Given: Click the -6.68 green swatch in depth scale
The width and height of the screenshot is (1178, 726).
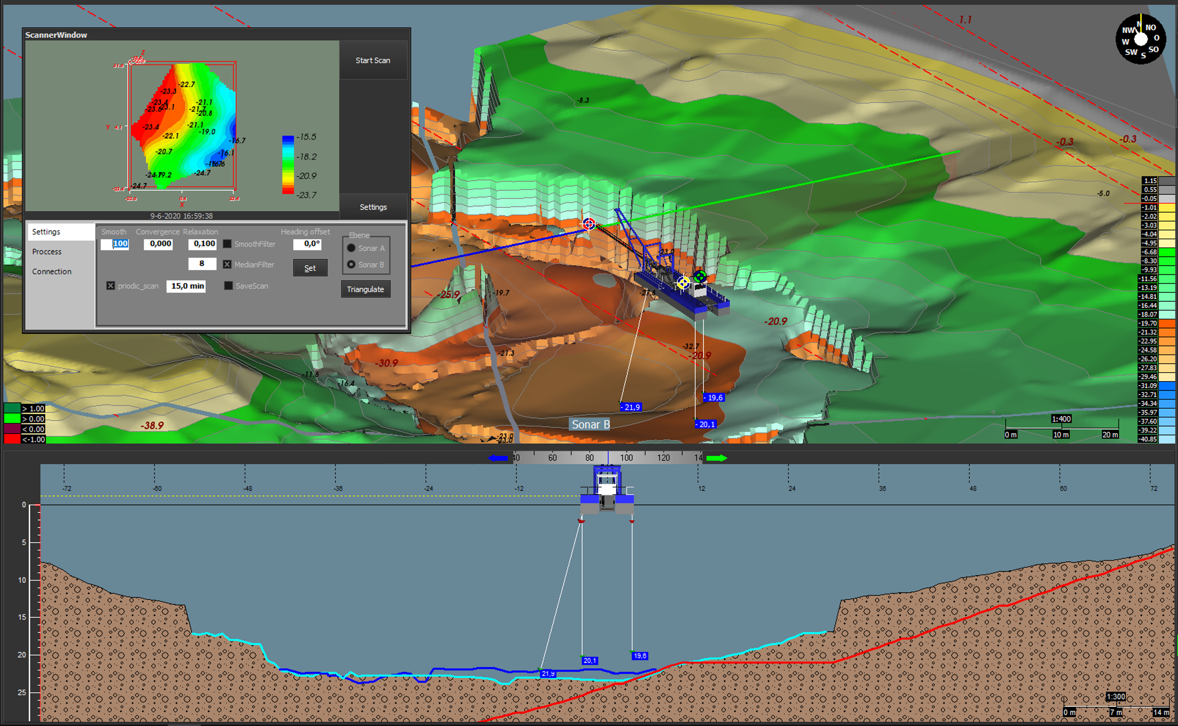Looking at the screenshot, I should (x=1167, y=252).
